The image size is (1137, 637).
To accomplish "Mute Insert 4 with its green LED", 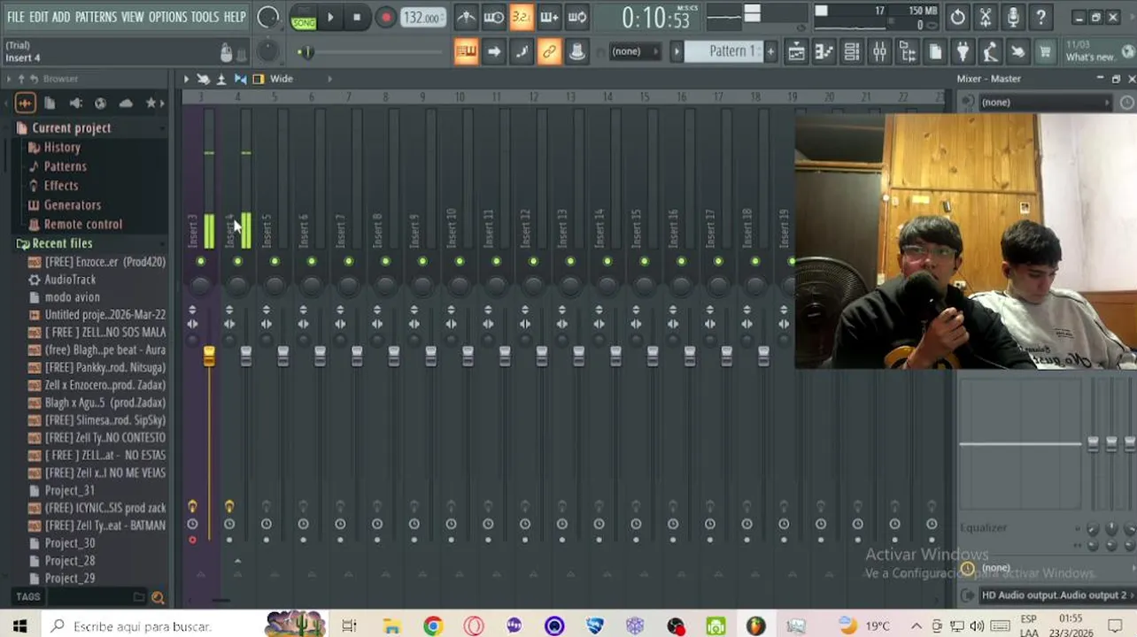I will [237, 261].
